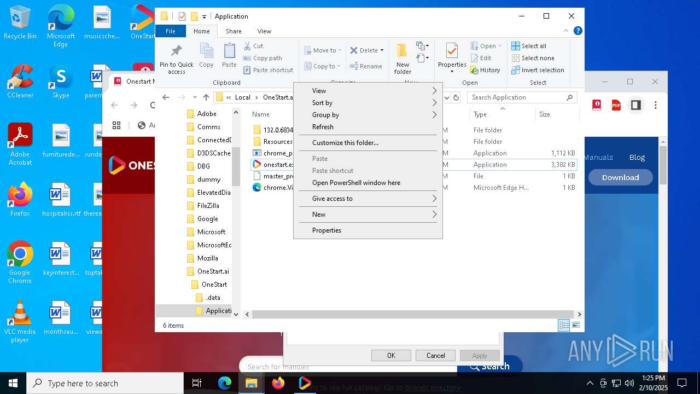Open the Blog link in browser
This screenshot has width=700, height=394.
[637, 157]
